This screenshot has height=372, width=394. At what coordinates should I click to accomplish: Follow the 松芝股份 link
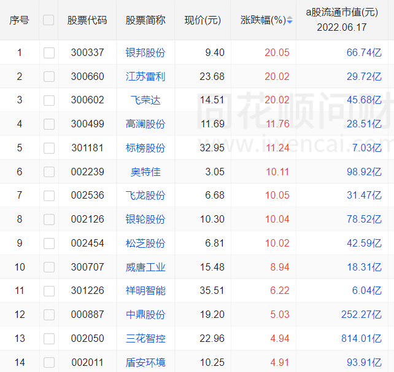click(x=145, y=243)
